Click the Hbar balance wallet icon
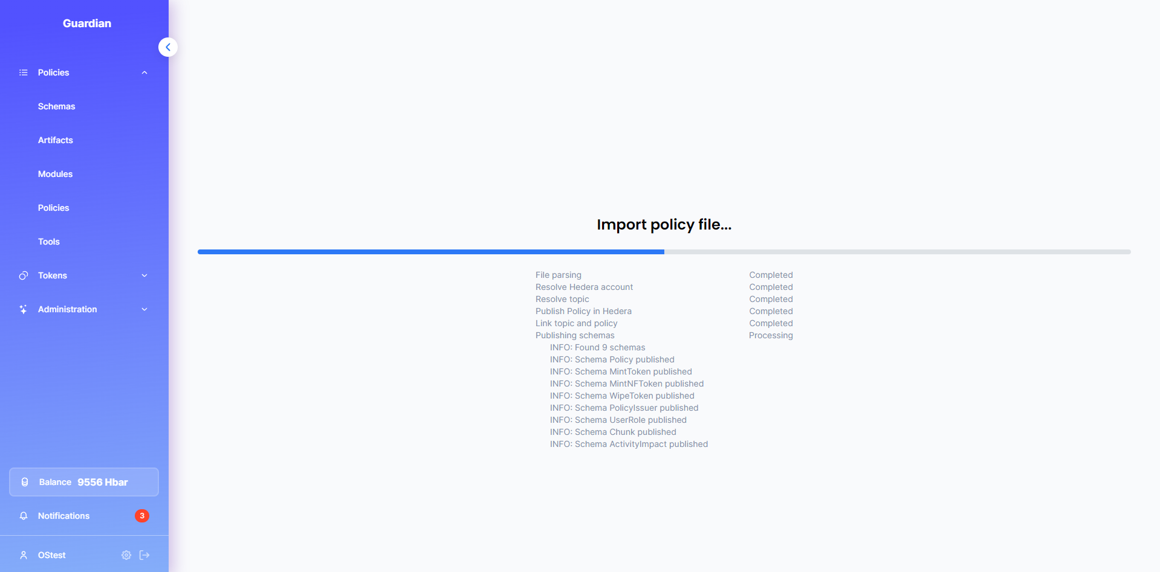Viewport: 1160px width, 572px height. [x=25, y=482]
